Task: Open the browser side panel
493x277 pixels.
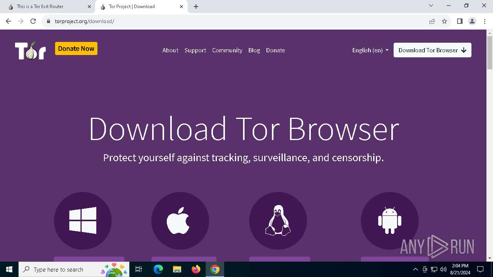Action: [x=459, y=21]
